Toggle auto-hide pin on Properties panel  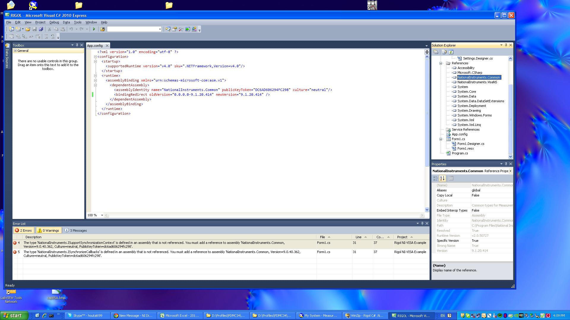[506, 164]
